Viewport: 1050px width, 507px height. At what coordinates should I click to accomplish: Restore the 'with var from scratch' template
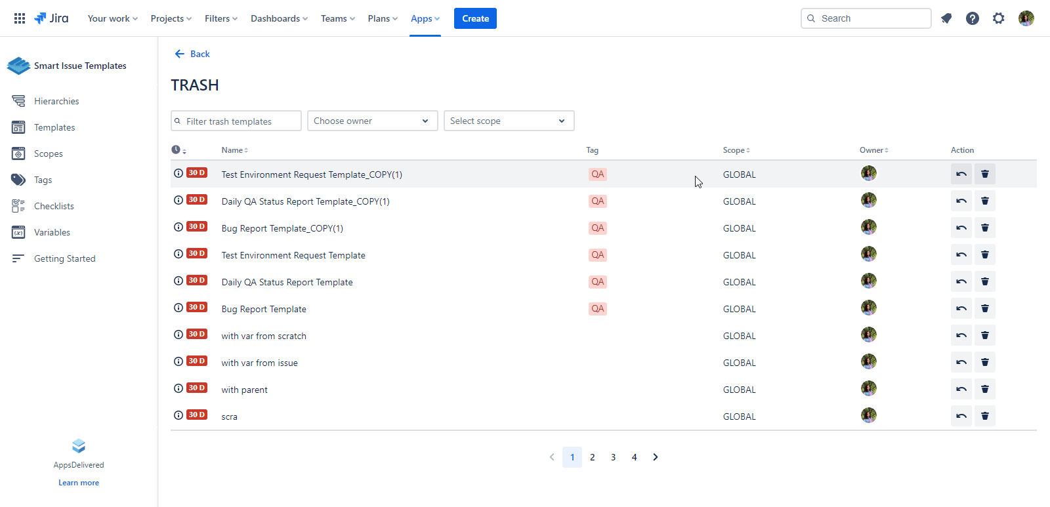(x=961, y=336)
